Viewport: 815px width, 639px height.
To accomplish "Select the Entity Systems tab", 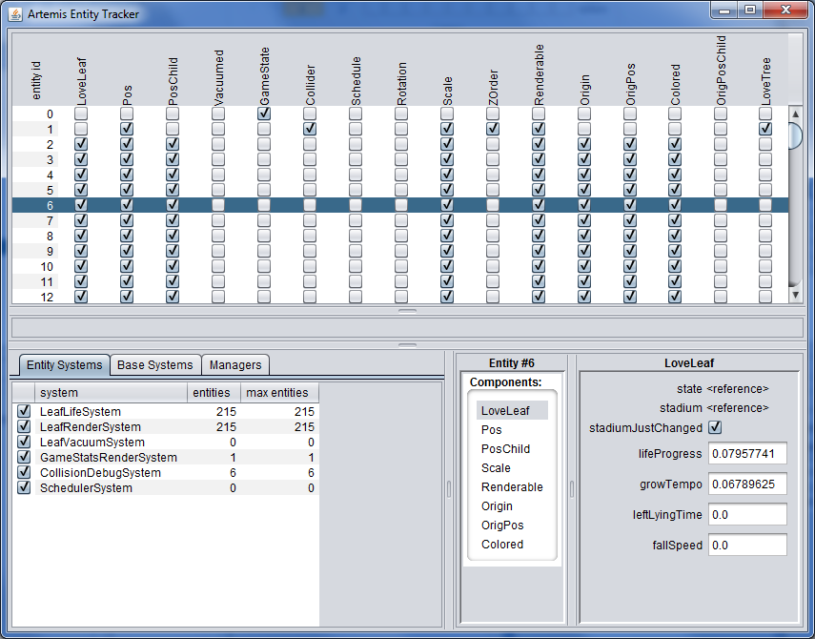I will pyautogui.click(x=64, y=365).
